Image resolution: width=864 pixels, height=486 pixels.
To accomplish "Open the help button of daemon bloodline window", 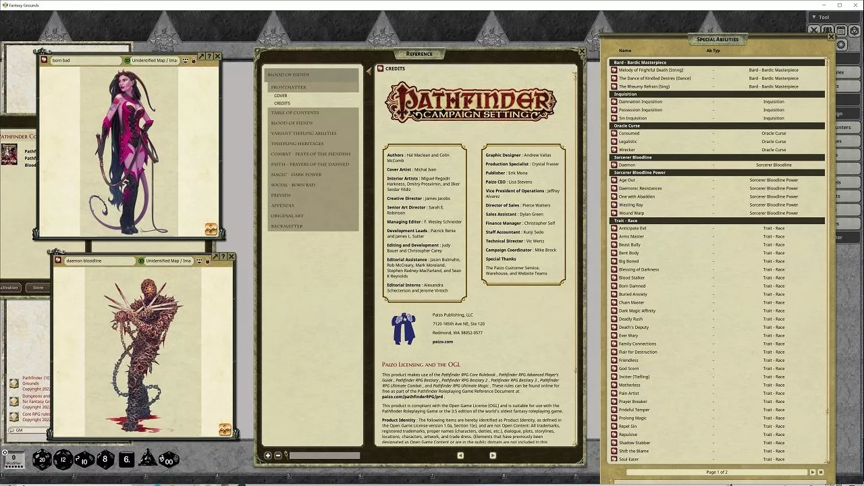I will (x=223, y=257).
